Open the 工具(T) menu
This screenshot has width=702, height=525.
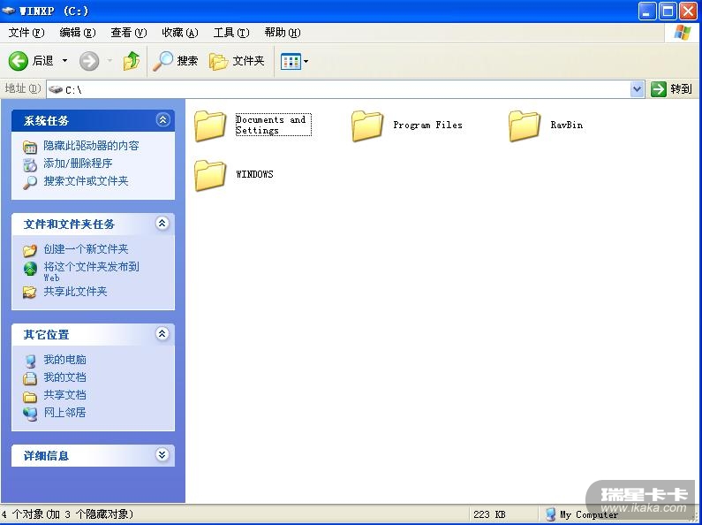(x=231, y=33)
